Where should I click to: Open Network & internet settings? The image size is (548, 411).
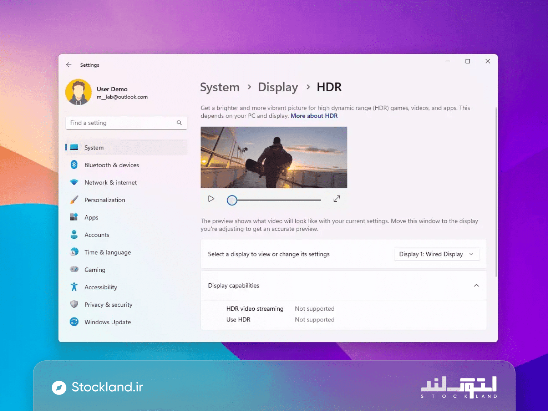click(x=126, y=182)
